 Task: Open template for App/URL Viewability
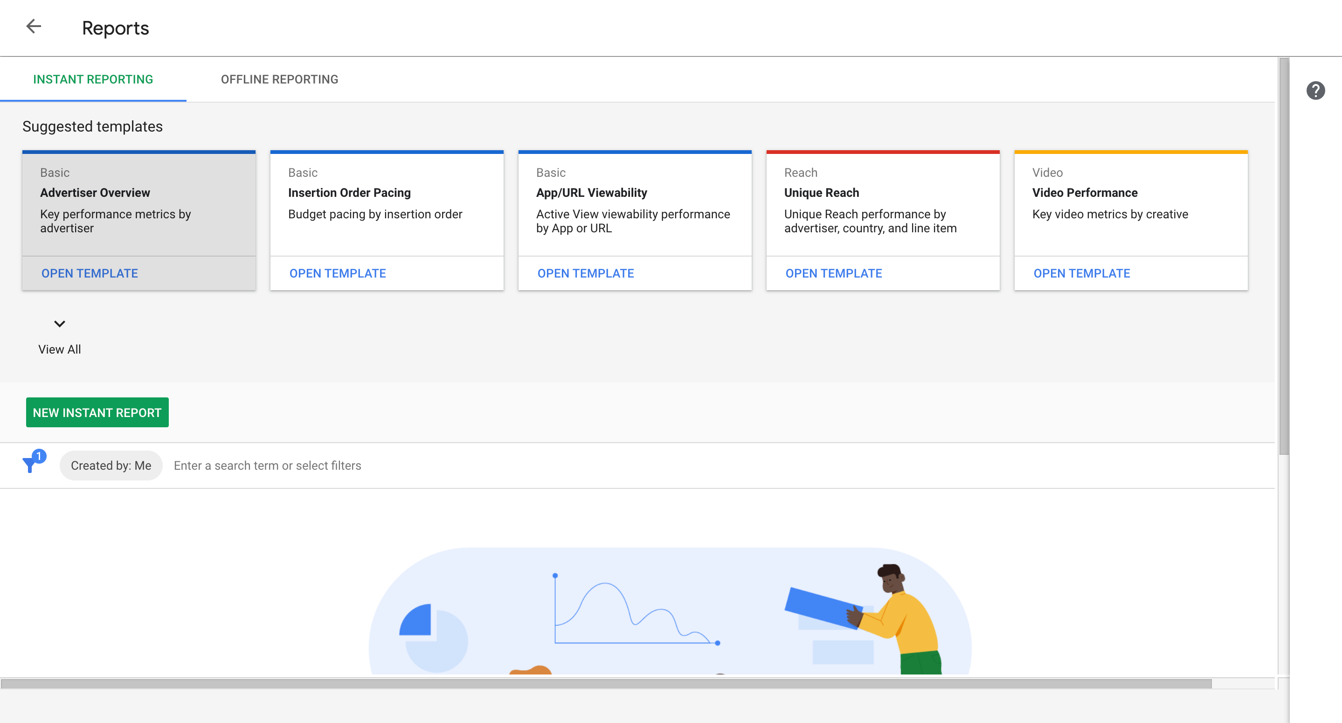(x=586, y=273)
